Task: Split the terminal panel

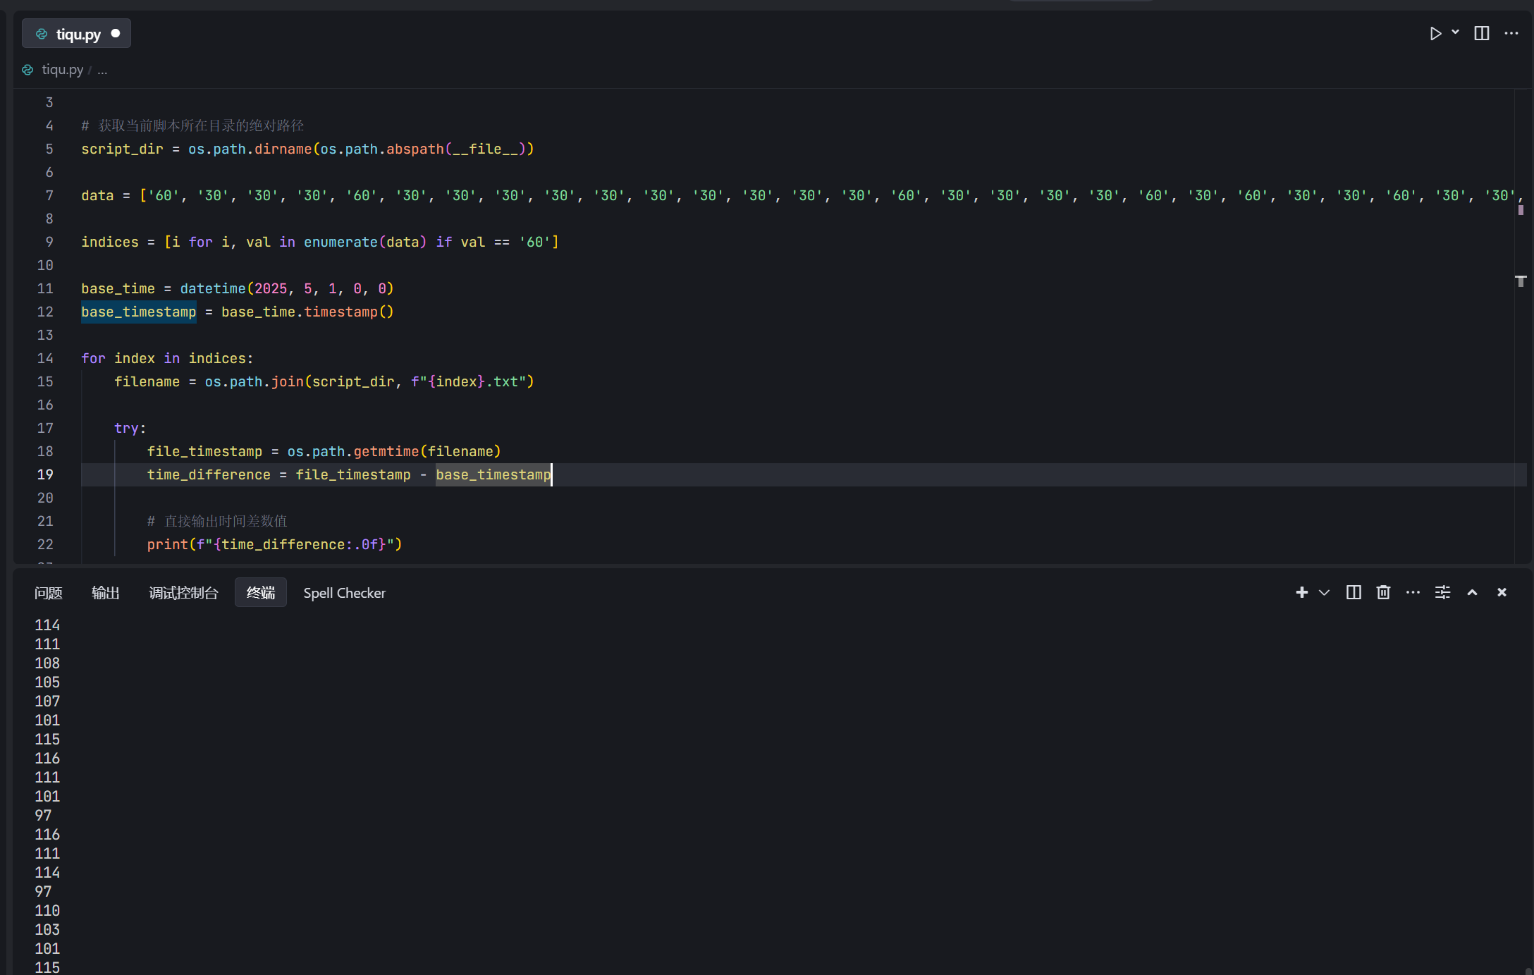Action: [x=1353, y=592]
